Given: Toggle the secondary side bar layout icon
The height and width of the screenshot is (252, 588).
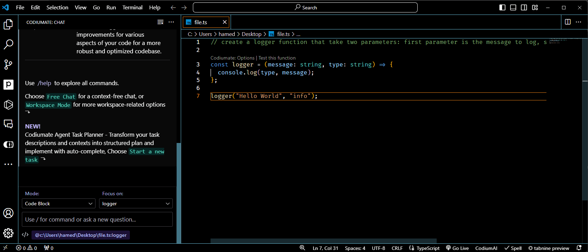Looking at the screenshot, I should coord(524,8).
